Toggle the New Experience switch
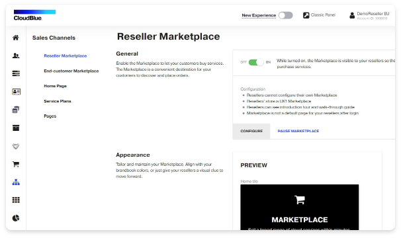 point(285,15)
